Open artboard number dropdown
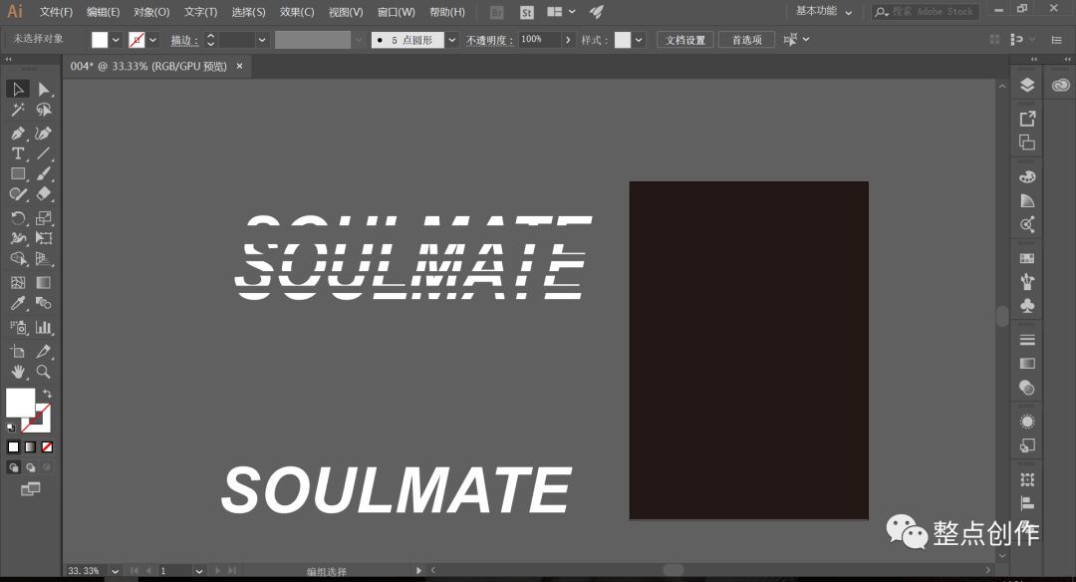 [198, 571]
